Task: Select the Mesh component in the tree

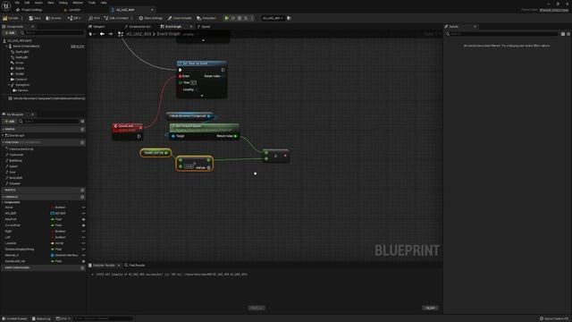Action: [x=26, y=47]
